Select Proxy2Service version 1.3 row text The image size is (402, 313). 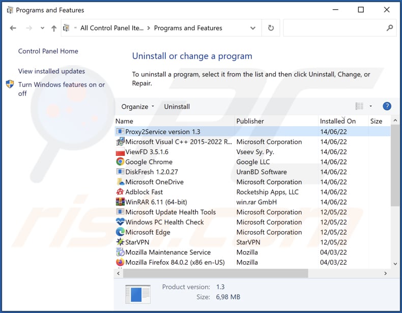pos(163,131)
